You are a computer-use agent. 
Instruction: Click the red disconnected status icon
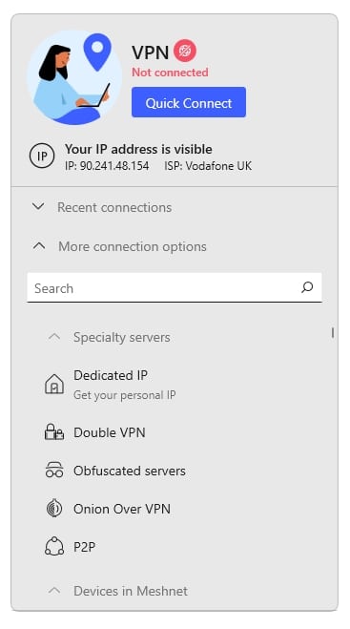[x=185, y=51]
